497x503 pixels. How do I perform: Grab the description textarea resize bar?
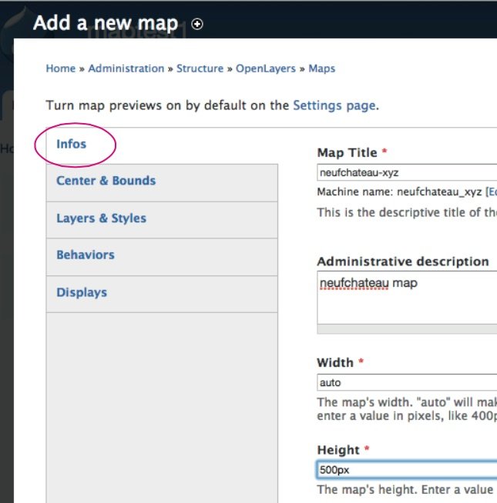(406, 329)
